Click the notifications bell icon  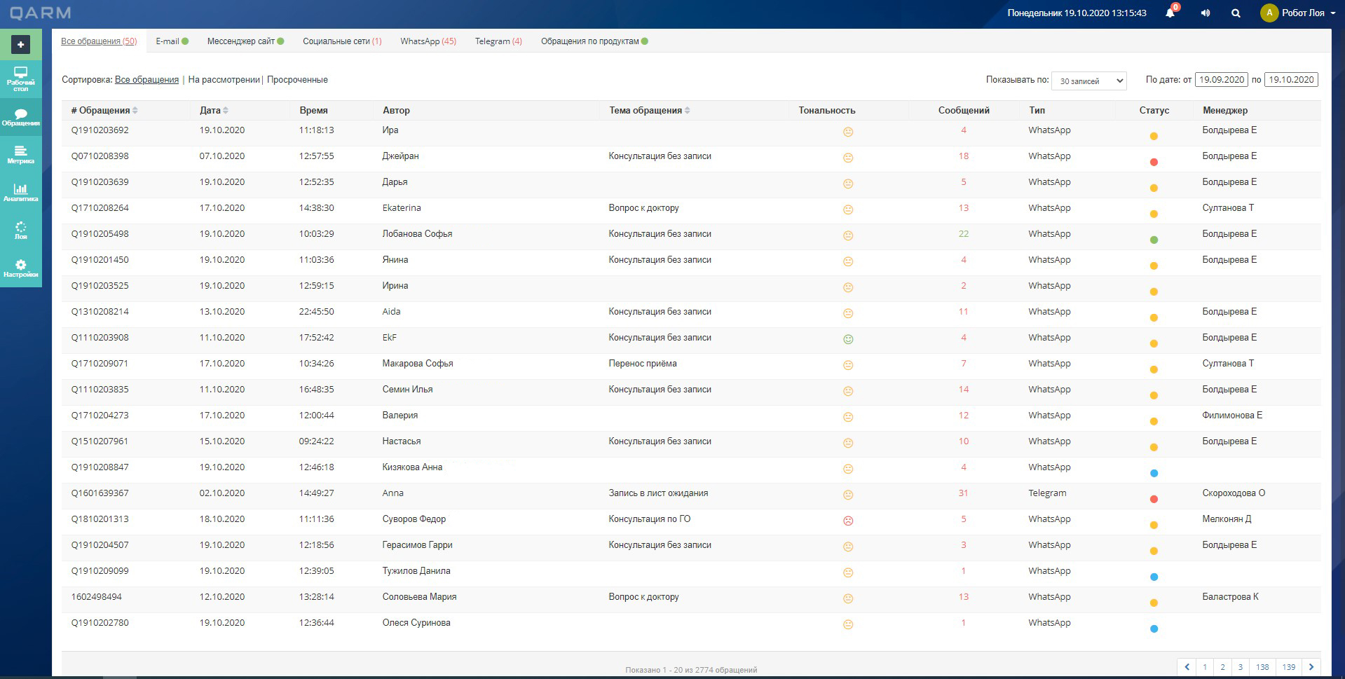[x=1170, y=13]
